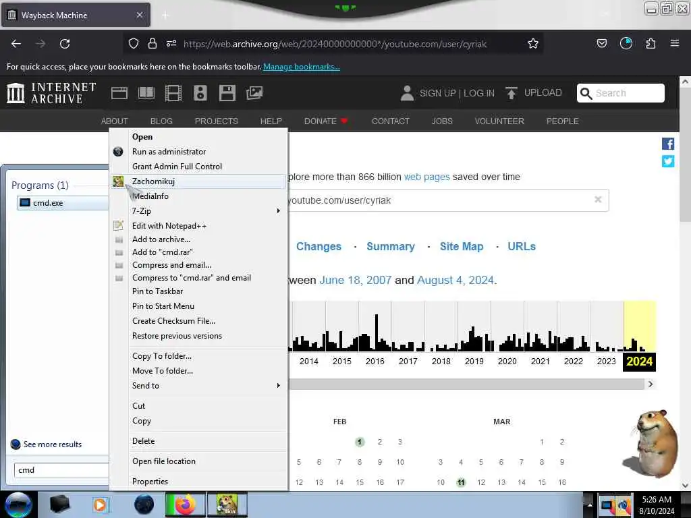691x518 pixels.
Task: Click the Windows Start orb
Action: click(x=18, y=505)
